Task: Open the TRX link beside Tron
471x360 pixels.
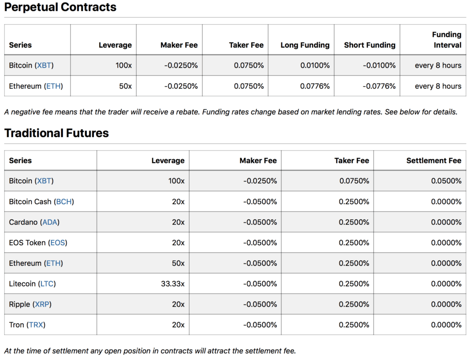Action: coord(36,325)
